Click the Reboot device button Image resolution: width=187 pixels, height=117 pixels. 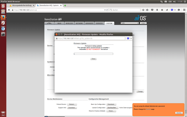(72, 104)
